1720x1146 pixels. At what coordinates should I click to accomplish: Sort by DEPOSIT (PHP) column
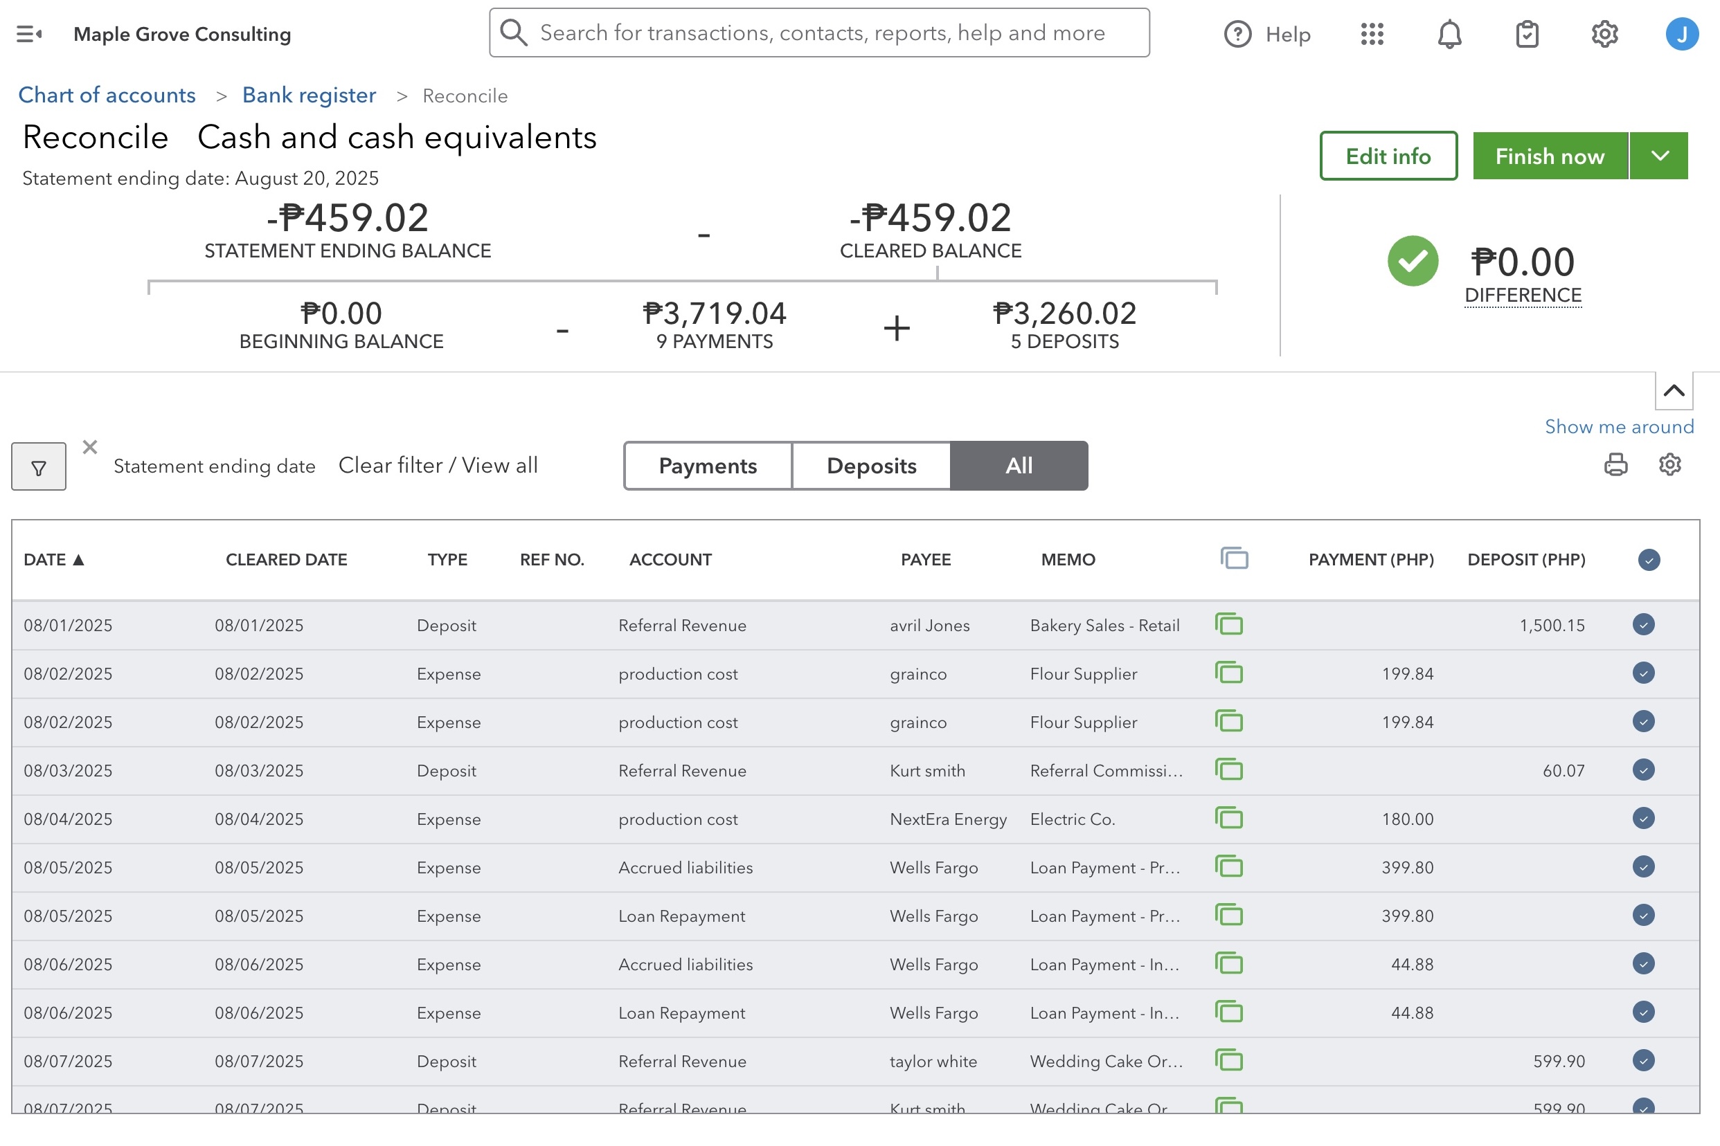1526,560
